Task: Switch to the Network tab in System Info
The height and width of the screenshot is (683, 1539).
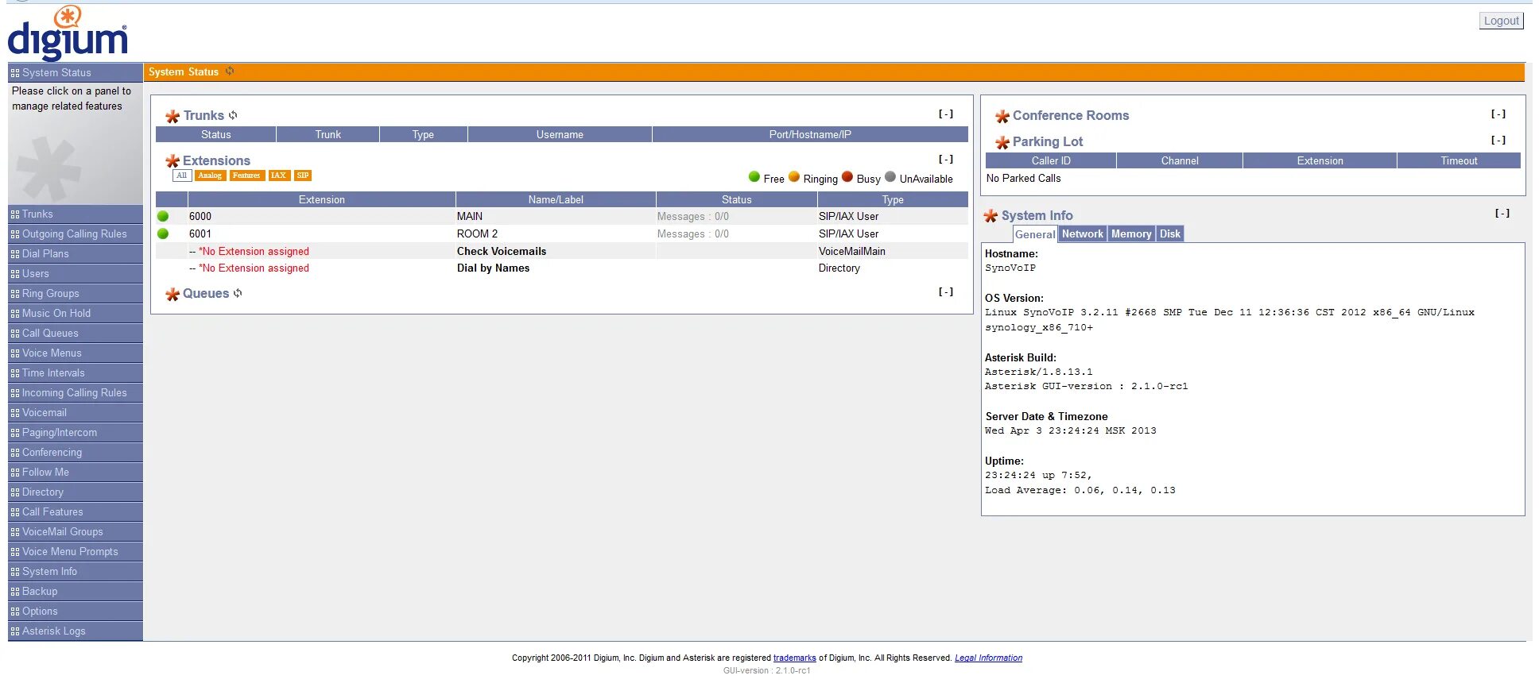Action: [1083, 233]
